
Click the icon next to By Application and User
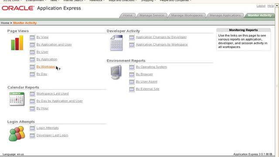pyautogui.click(x=32, y=44)
